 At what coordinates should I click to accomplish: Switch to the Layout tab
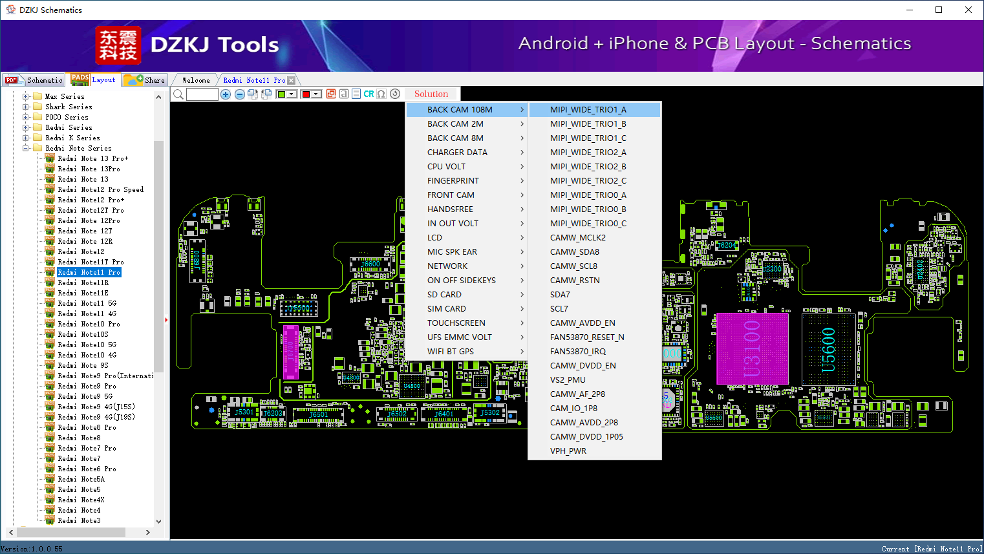tap(94, 80)
